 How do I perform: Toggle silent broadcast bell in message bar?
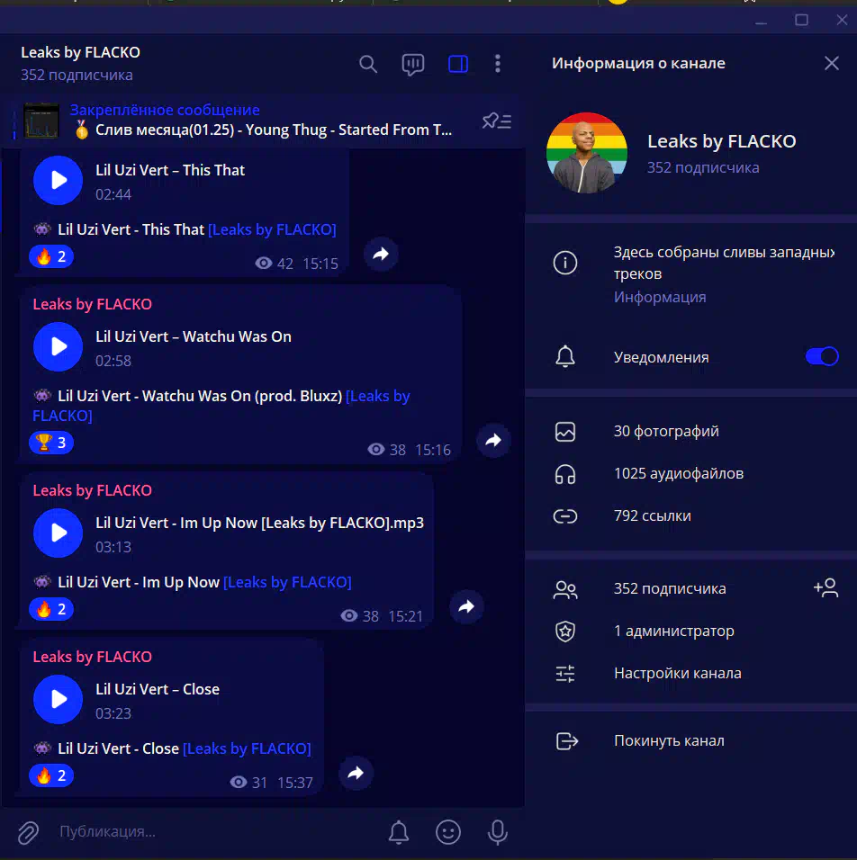[399, 832]
